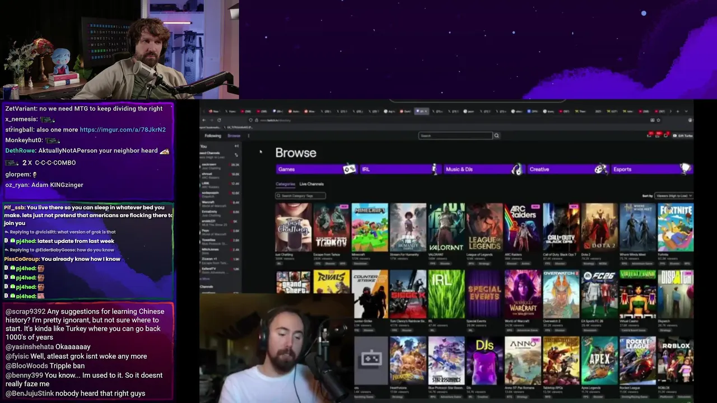Open the Special Events thumbnail
The width and height of the screenshot is (717, 403).
484,294
